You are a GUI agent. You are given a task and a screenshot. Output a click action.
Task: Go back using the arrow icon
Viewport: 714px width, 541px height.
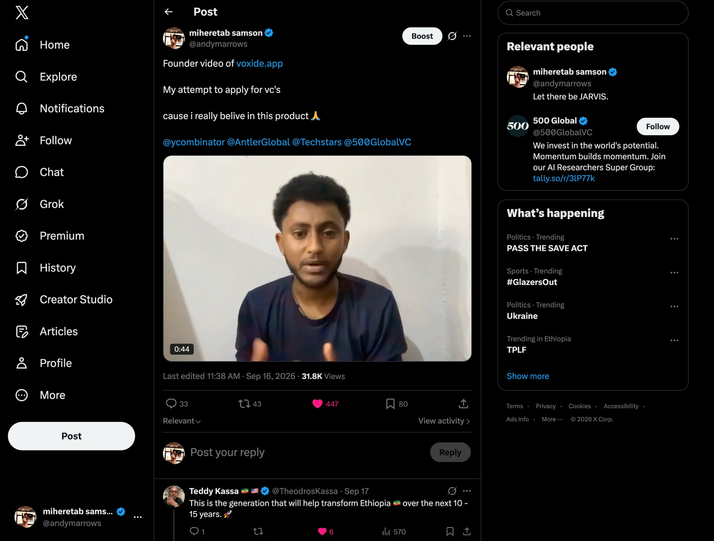pos(168,12)
